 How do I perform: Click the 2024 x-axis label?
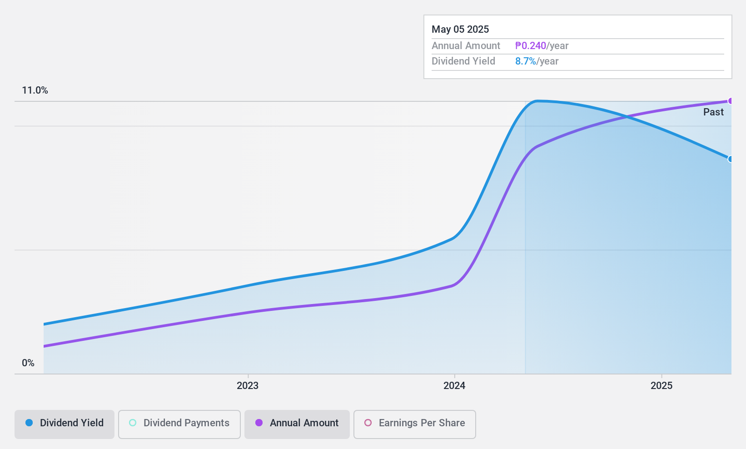[454, 386]
